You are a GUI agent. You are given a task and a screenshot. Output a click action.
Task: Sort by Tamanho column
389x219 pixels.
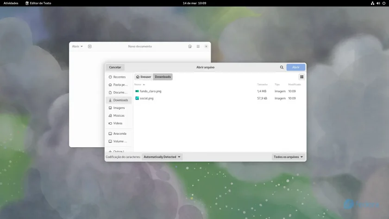[x=262, y=85]
